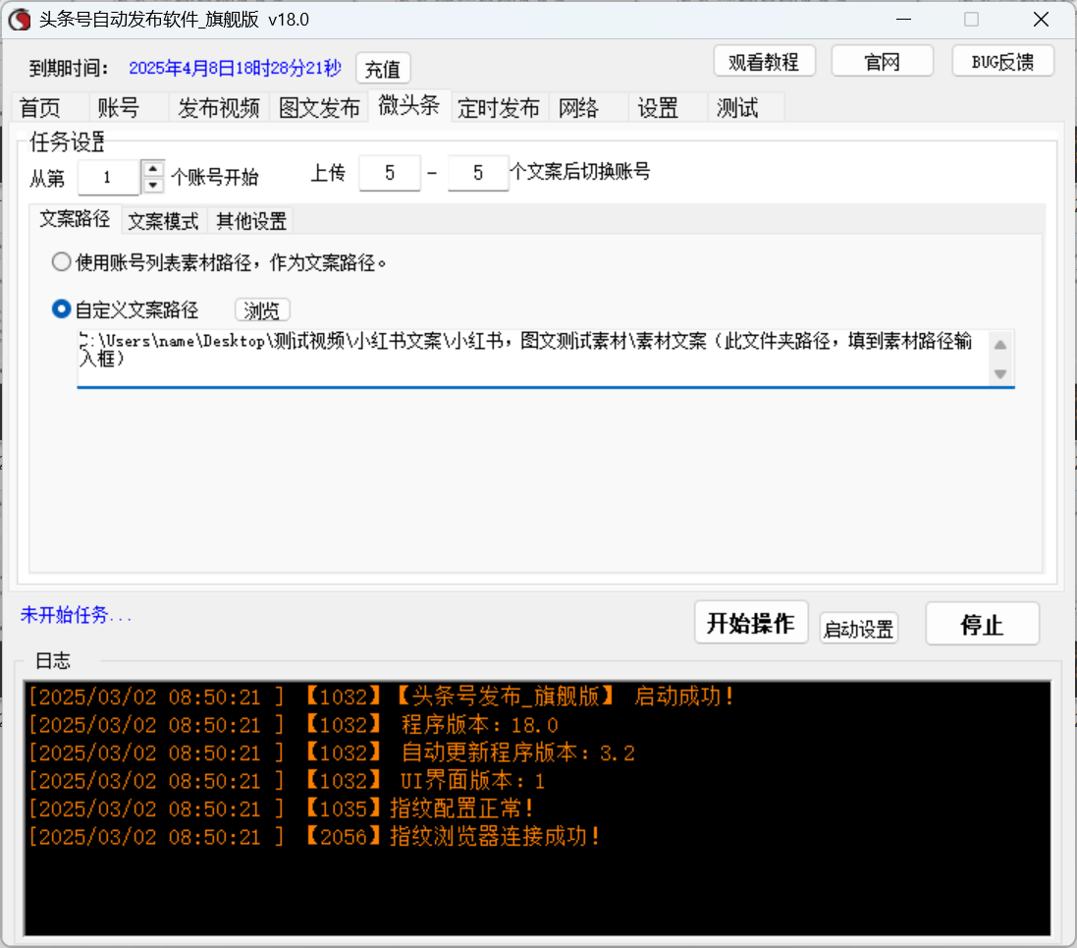Image resolution: width=1077 pixels, height=948 pixels.
Task: Switch to the 文案模式 sub-tab
Action: 164,221
